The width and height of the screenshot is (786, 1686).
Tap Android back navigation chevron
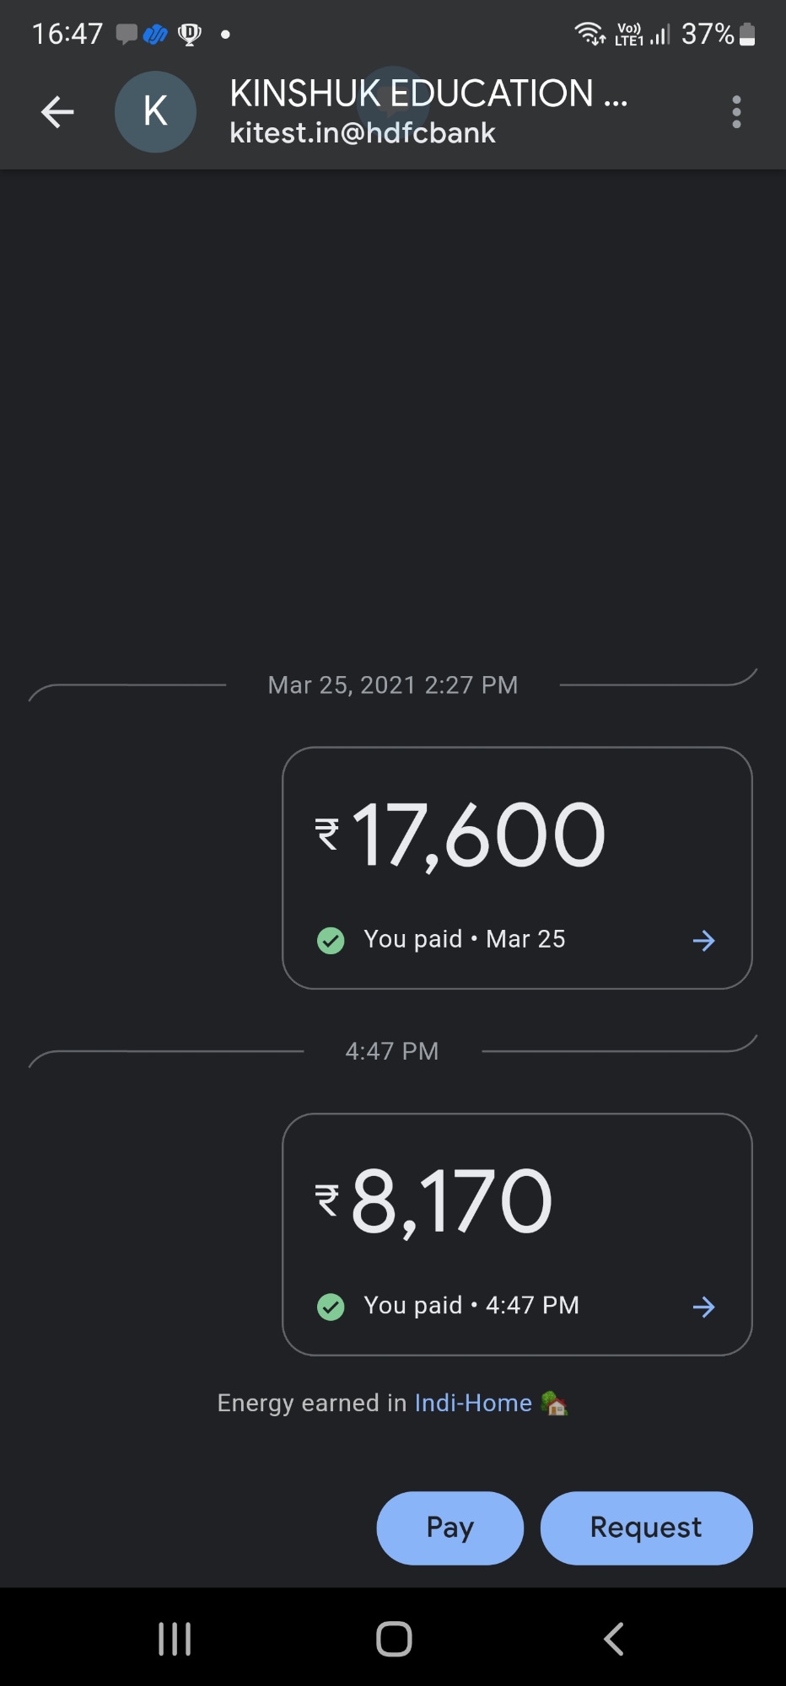[614, 1640]
